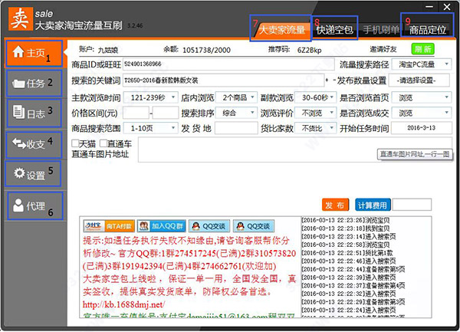Click the blue 计算费用 button
Screen dimensions: 460x332
click(373, 205)
